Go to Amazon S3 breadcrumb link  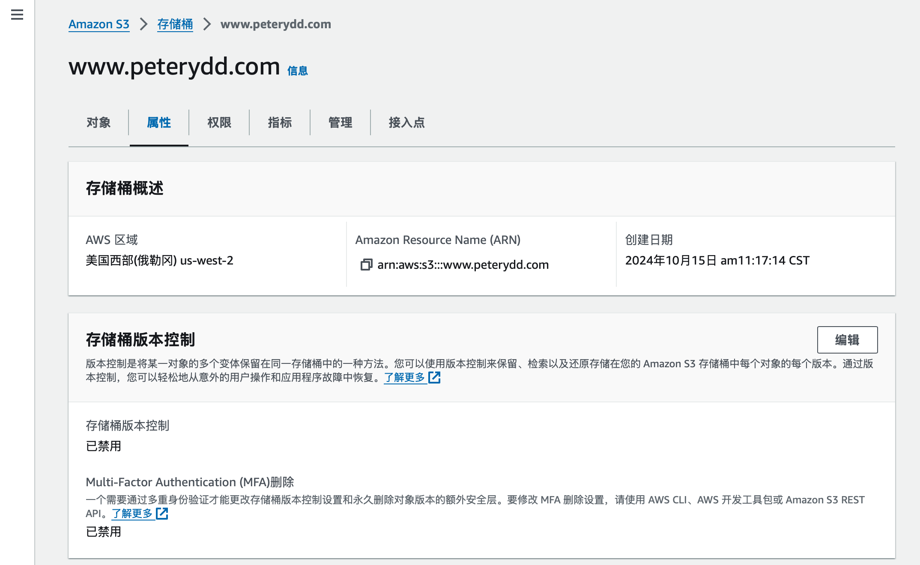(99, 24)
